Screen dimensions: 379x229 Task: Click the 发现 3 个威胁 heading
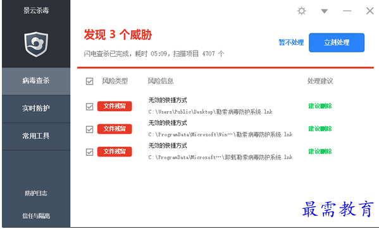point(118,35)
